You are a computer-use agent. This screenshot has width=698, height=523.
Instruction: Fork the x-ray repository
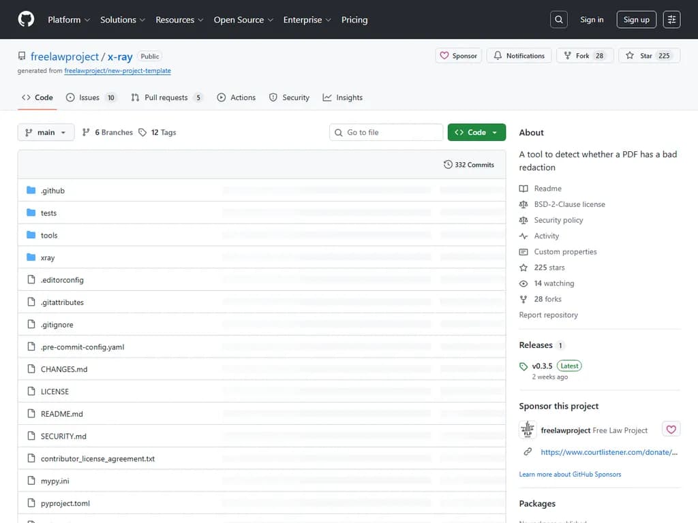pyautogui.click(x=576, y=56)
